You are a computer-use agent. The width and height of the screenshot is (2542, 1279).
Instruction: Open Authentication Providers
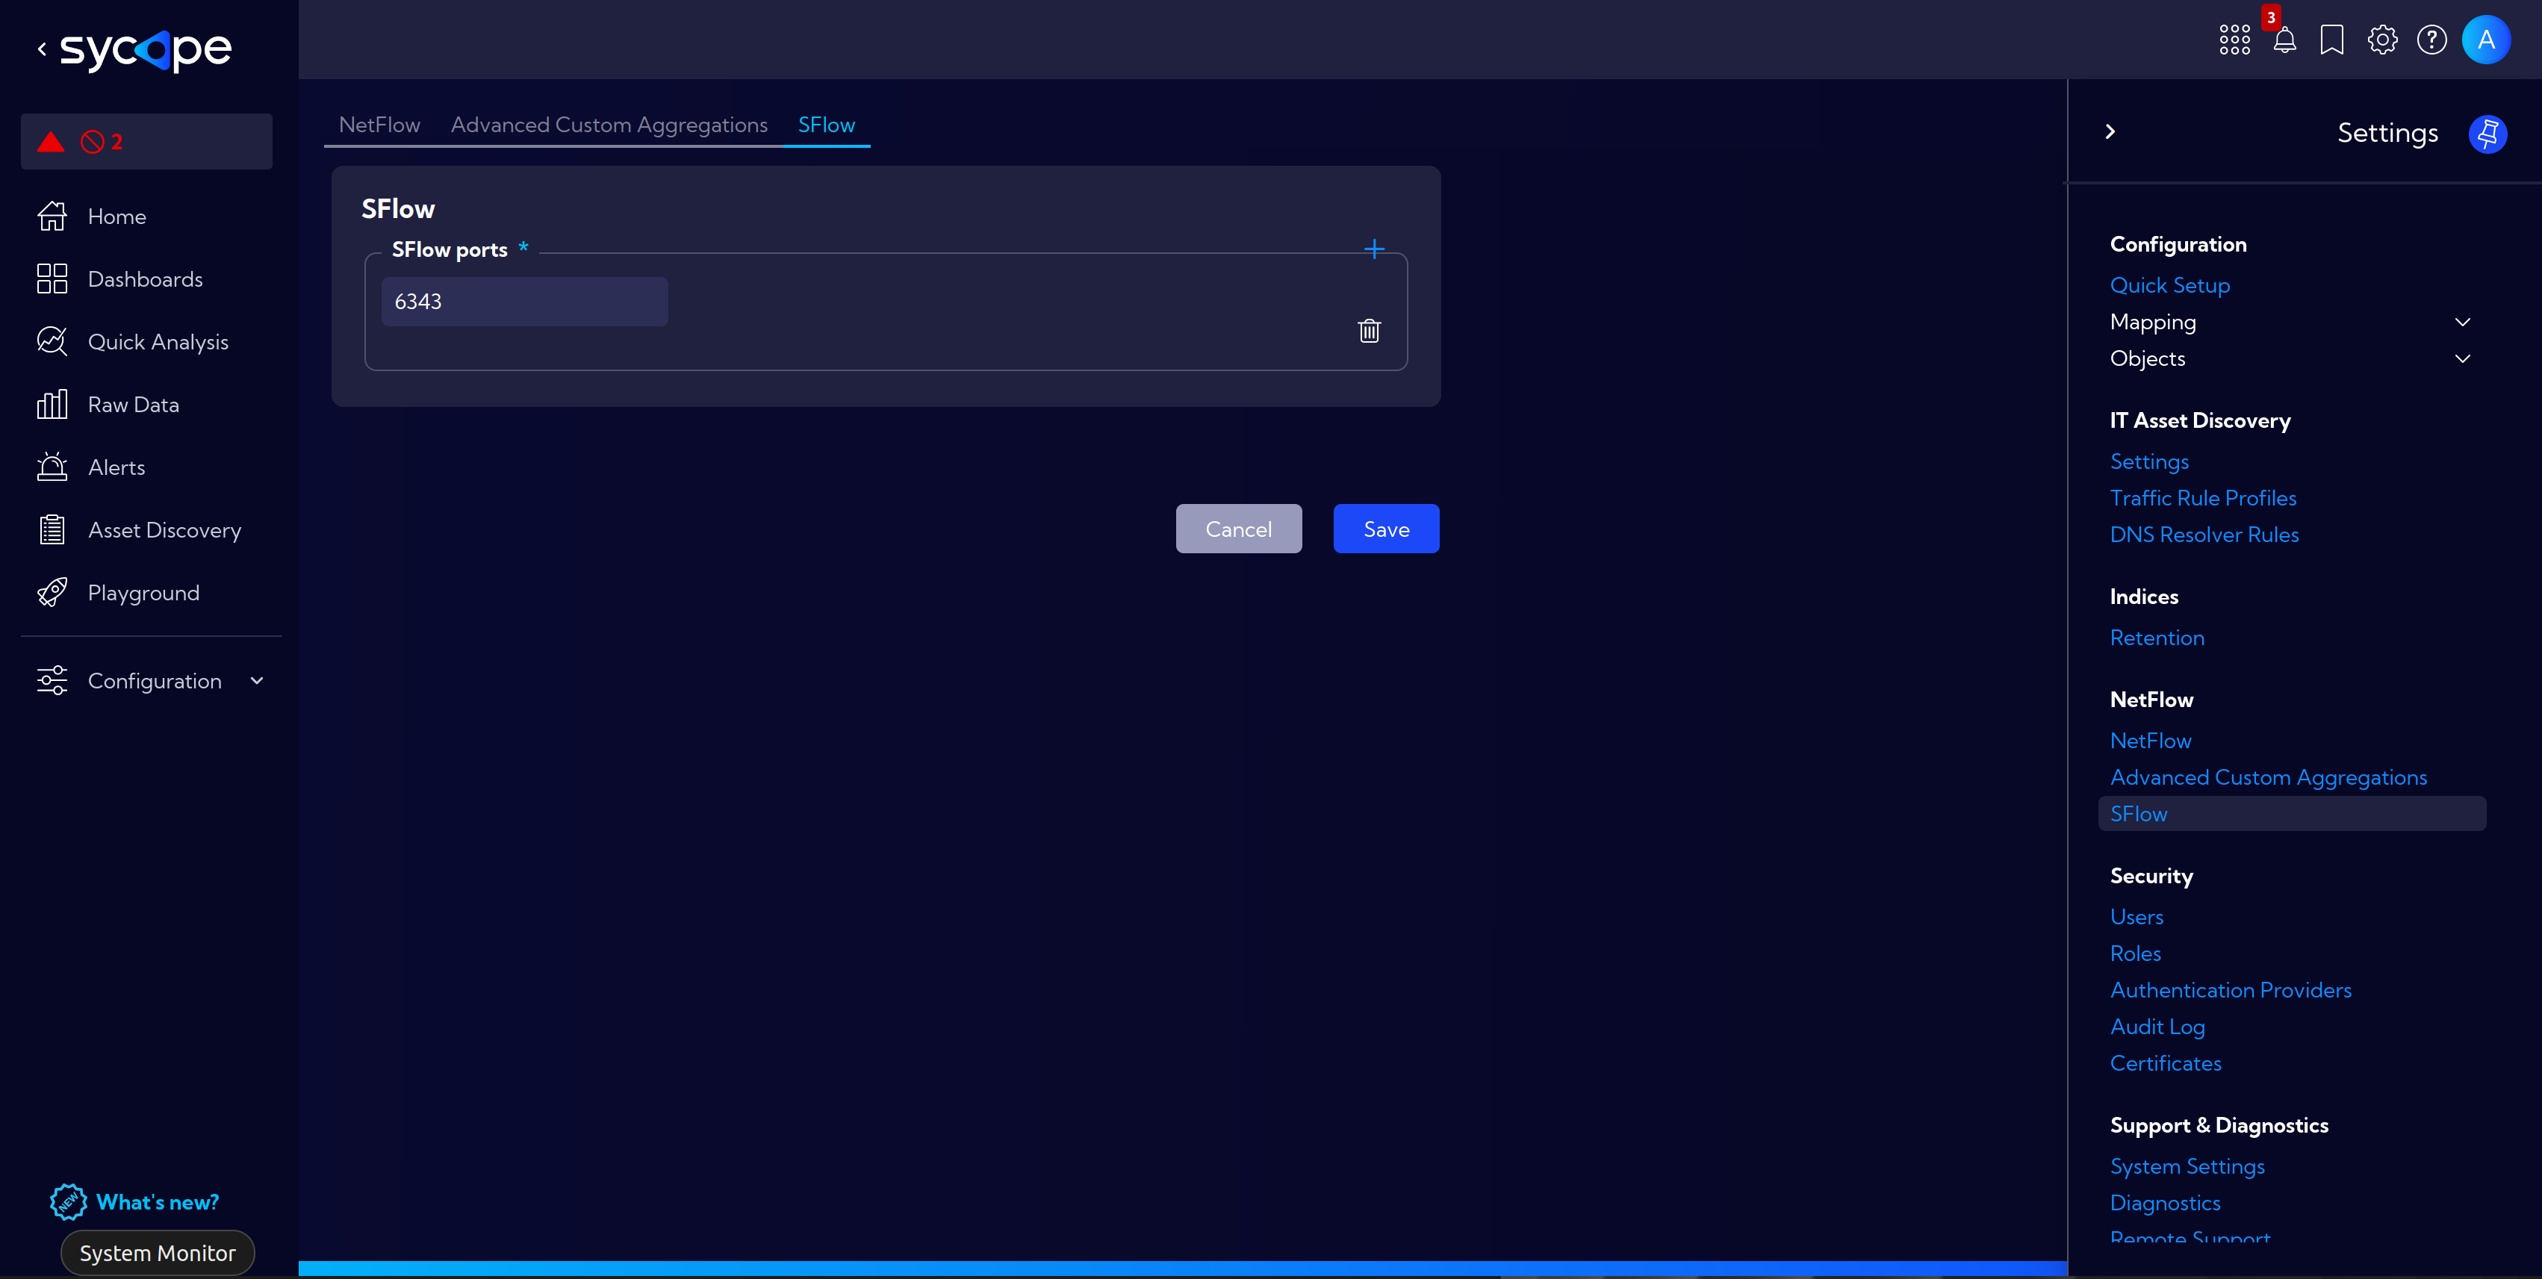[x=2230, y=990]
